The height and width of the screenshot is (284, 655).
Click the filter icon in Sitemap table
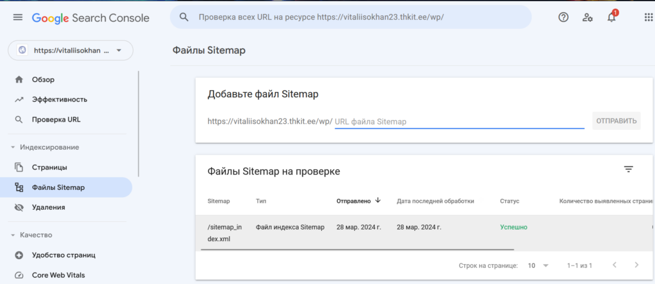coord(628,169)
